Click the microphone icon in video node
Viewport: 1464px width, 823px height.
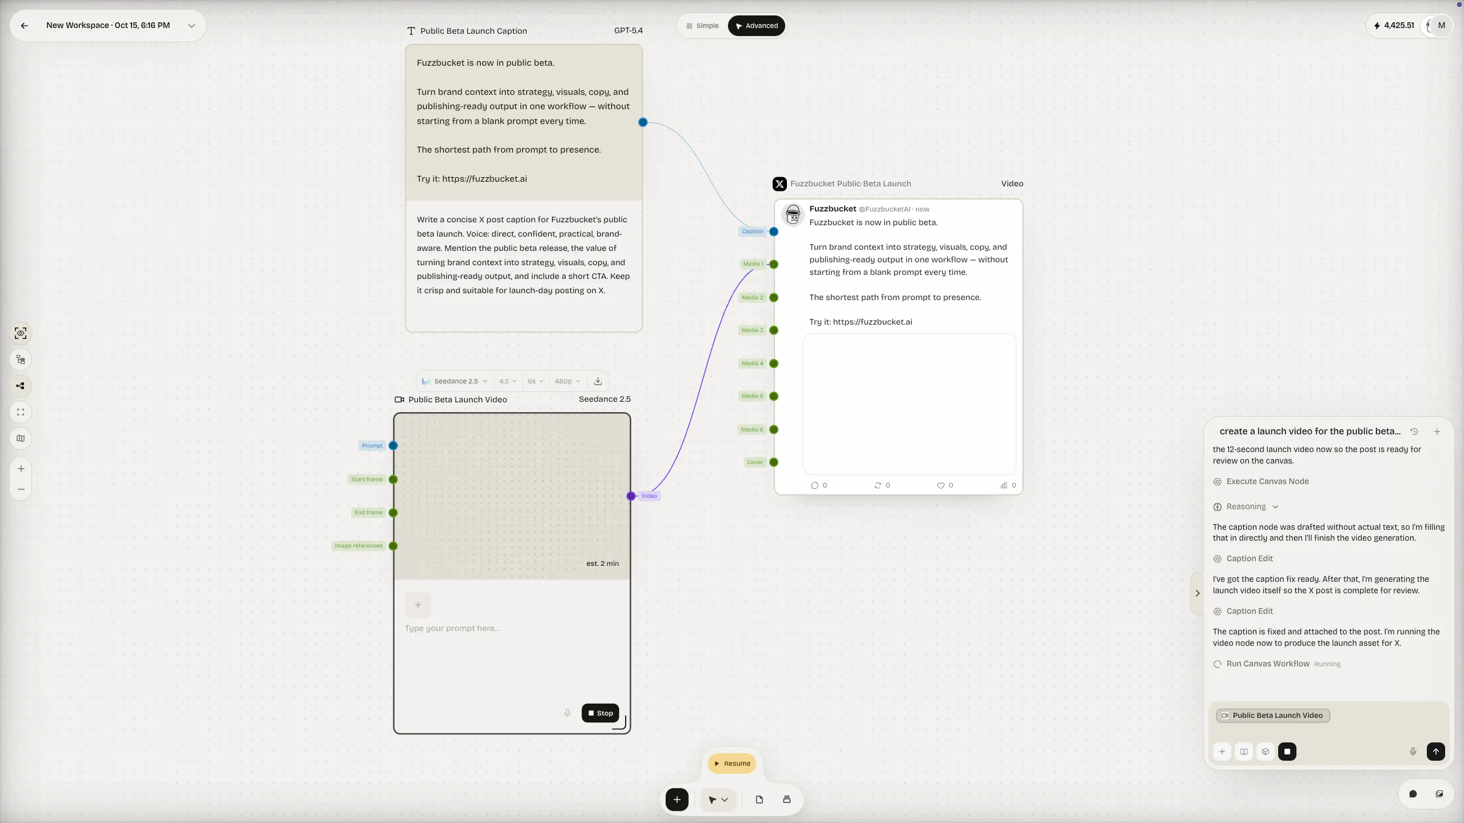(567, 713)
